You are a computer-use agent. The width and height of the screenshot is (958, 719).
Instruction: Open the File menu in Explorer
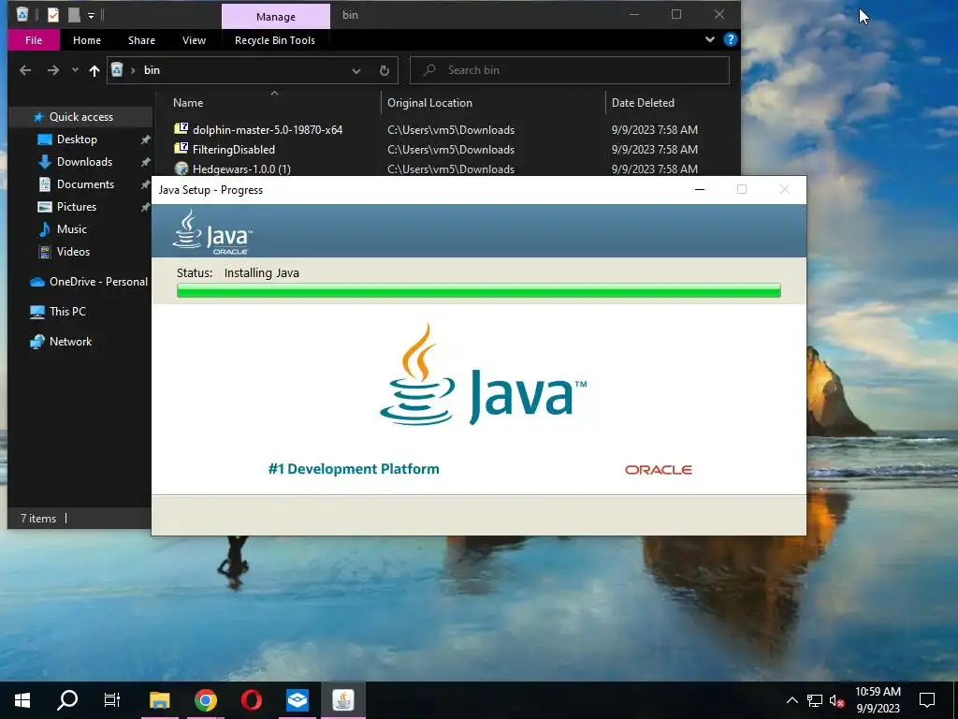pos(34,40)
